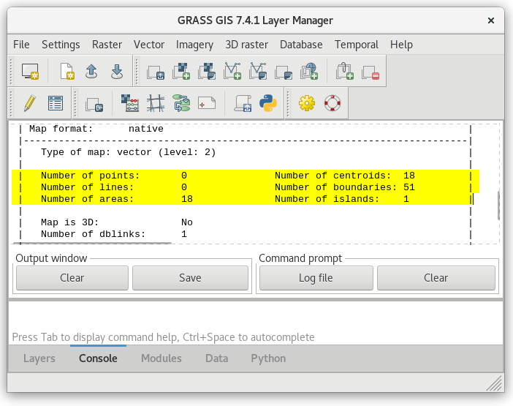Open raster map calculator

tap(130, 103)
